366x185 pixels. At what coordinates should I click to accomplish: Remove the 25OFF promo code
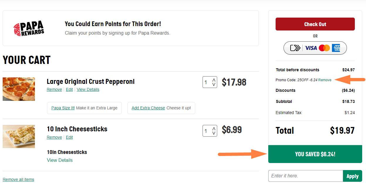click(x=325, y=80)
